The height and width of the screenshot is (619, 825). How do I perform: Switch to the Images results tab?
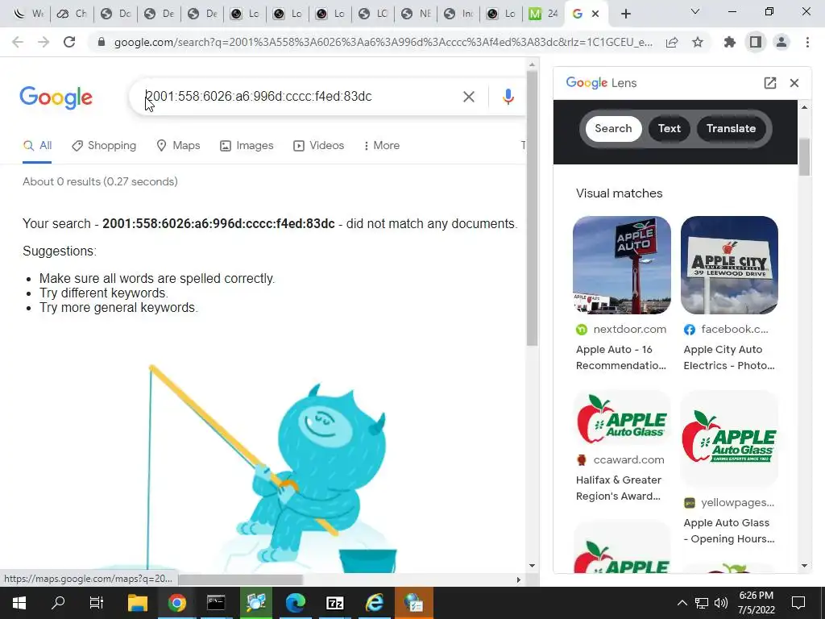click(247, 145)
